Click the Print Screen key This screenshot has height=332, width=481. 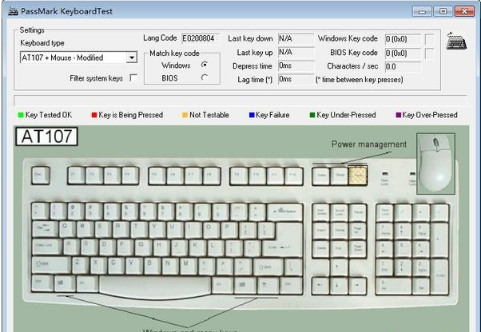click(x=321, y=212)
